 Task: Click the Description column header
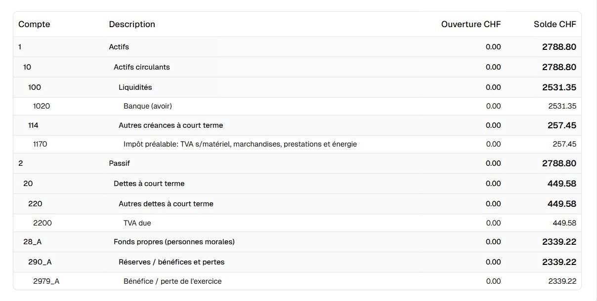[x=132, y=24]
